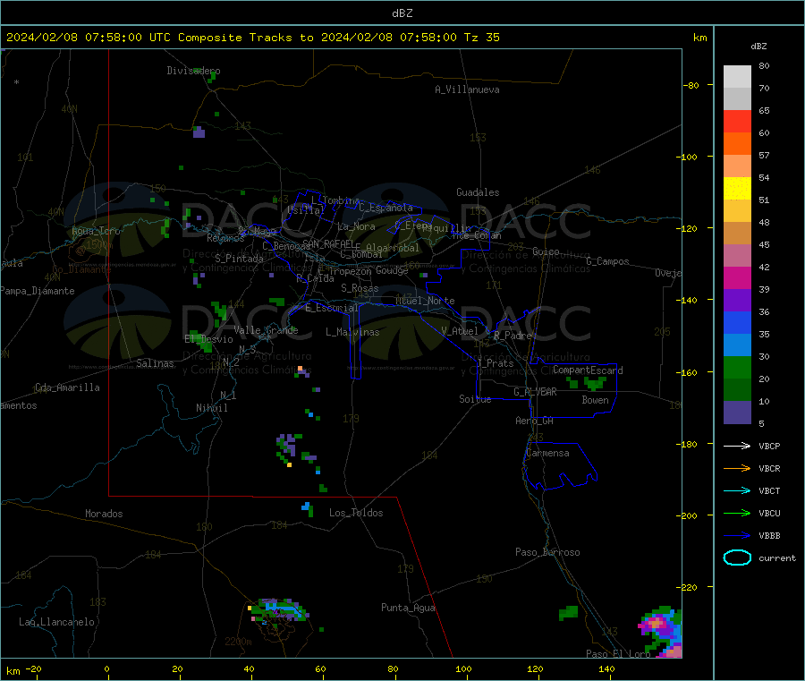
Task: Click the 'A_Villanueva' map label
Action: click(x=467, y=89)
